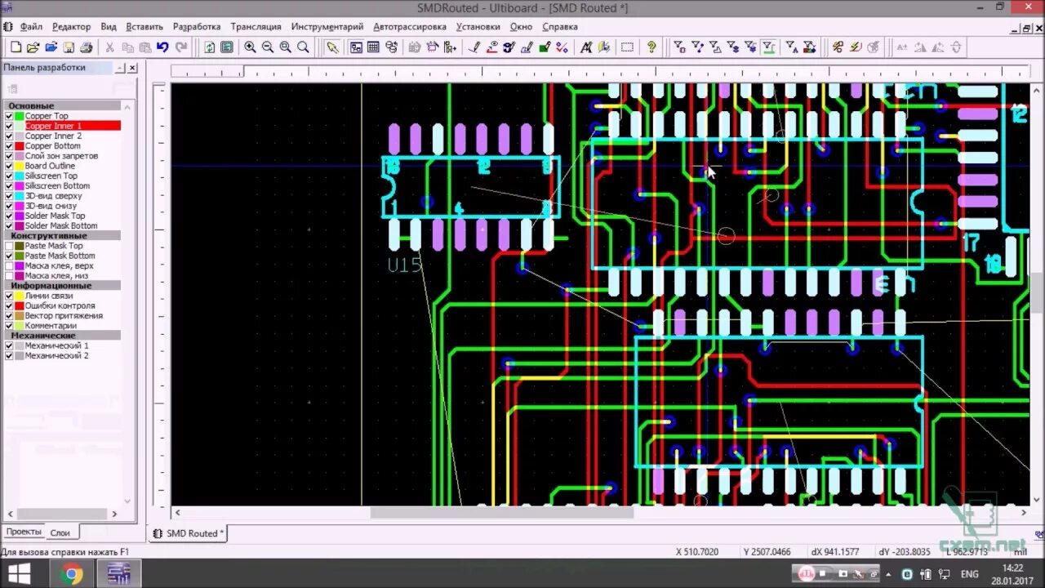The image size is (1045, 588).
Task: Click the line drawing pencil tool
Action: [x=474, y=47]
